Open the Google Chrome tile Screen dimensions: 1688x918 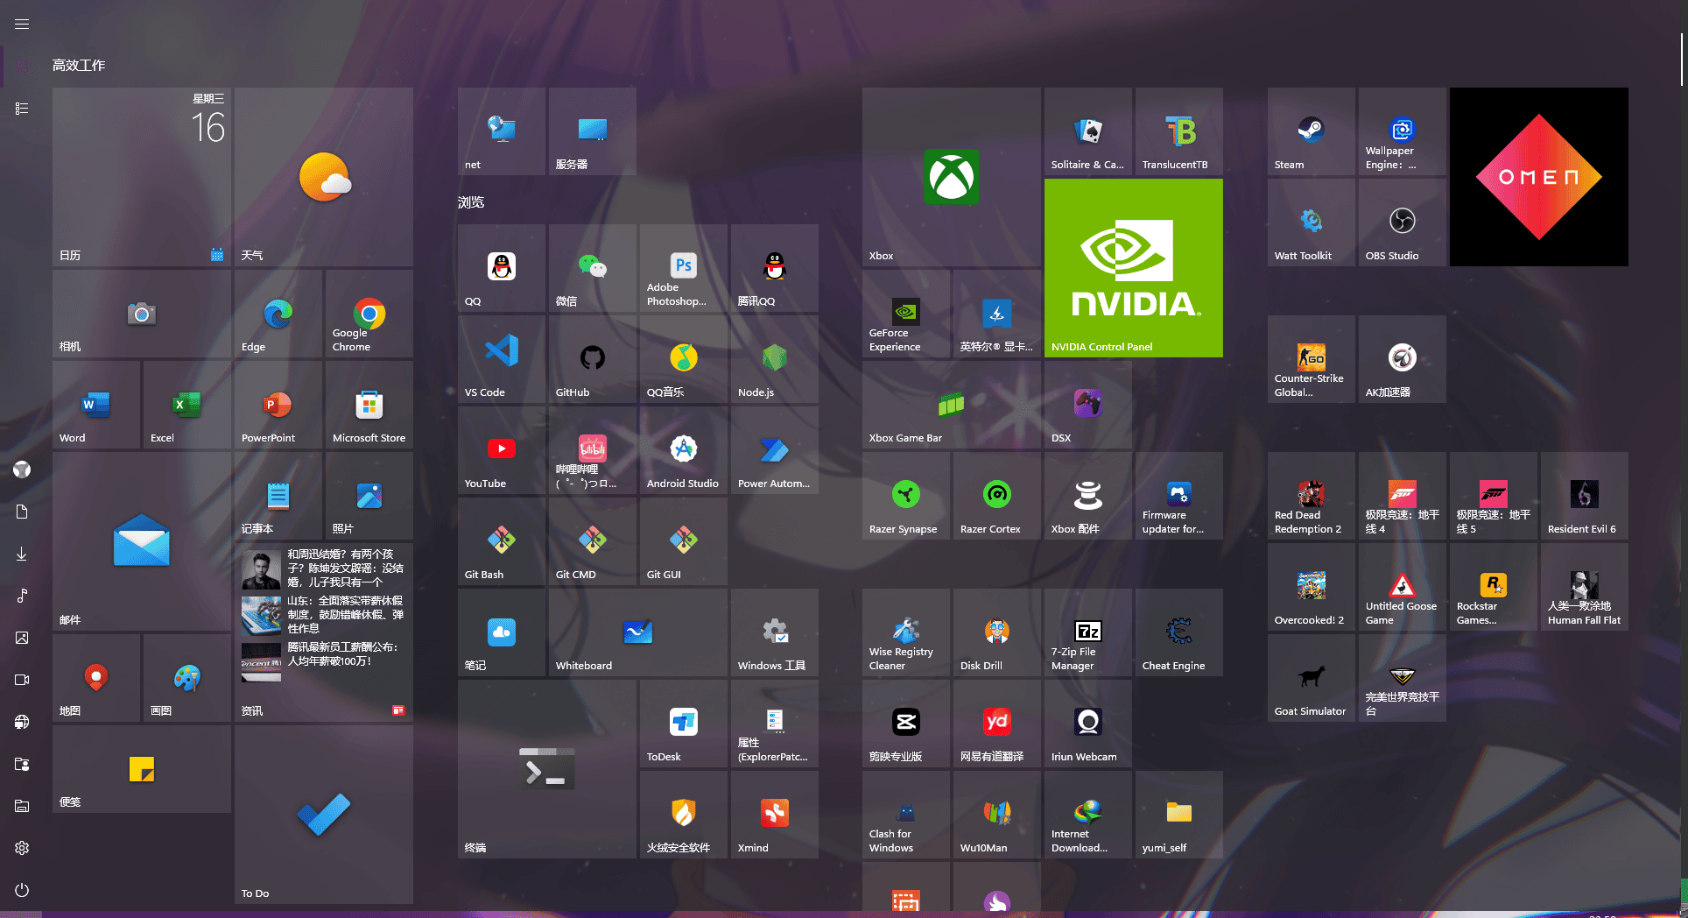(x=369, y=314)
